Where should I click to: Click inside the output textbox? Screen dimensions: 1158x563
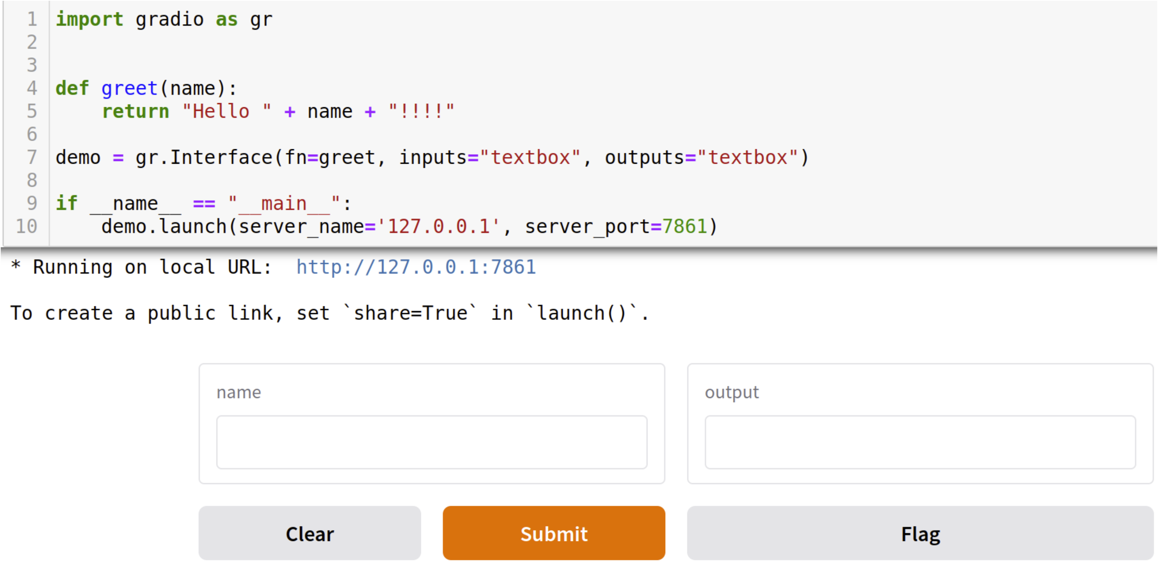click(920, 442)
